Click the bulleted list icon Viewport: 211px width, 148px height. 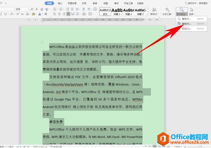click(55, 9)
